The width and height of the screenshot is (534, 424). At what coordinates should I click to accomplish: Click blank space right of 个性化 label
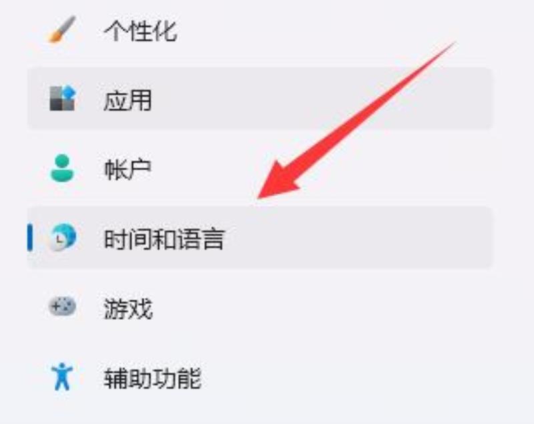click(306, 31)
